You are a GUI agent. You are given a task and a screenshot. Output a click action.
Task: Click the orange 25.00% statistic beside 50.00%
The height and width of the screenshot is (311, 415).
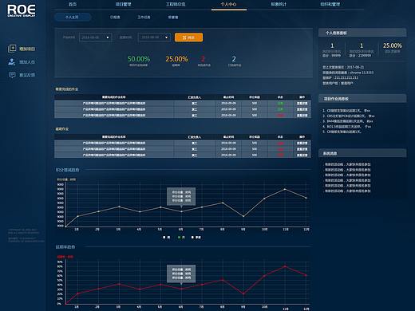[176, 59]
